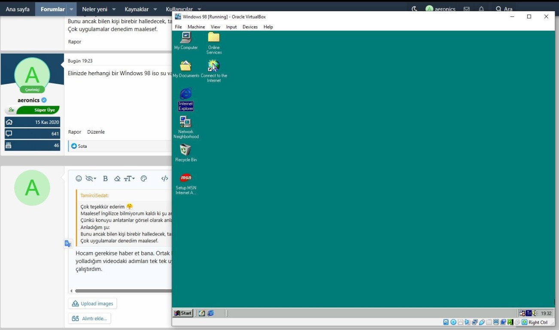Click the audio icon in the VirtualBox status bar

click(468, 322)
